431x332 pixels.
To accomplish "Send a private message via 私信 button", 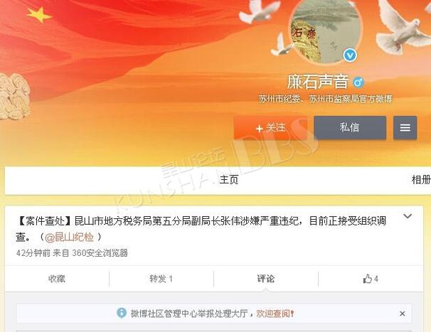I will pos(350,127).
